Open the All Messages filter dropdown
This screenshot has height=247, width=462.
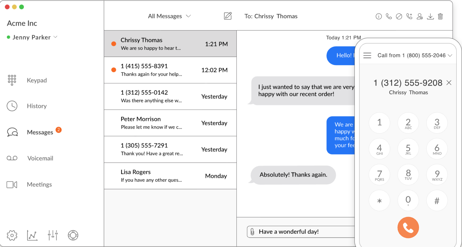(x=169, y=16)
